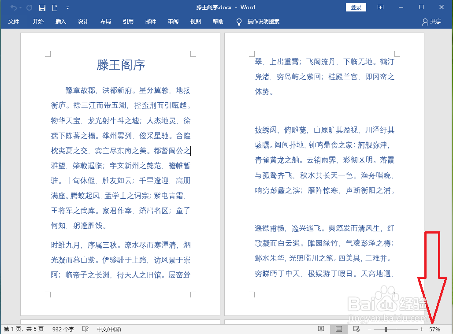
Task: Click the 登录 sign-in button
Action: click(356, 7)
